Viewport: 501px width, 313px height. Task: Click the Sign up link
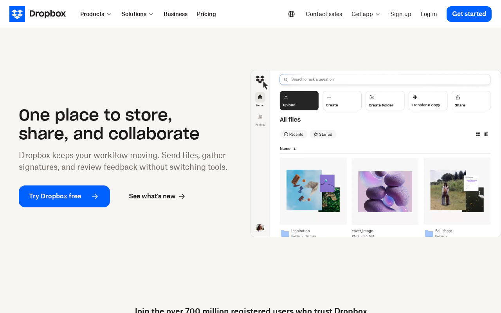(x=401, y=14)
